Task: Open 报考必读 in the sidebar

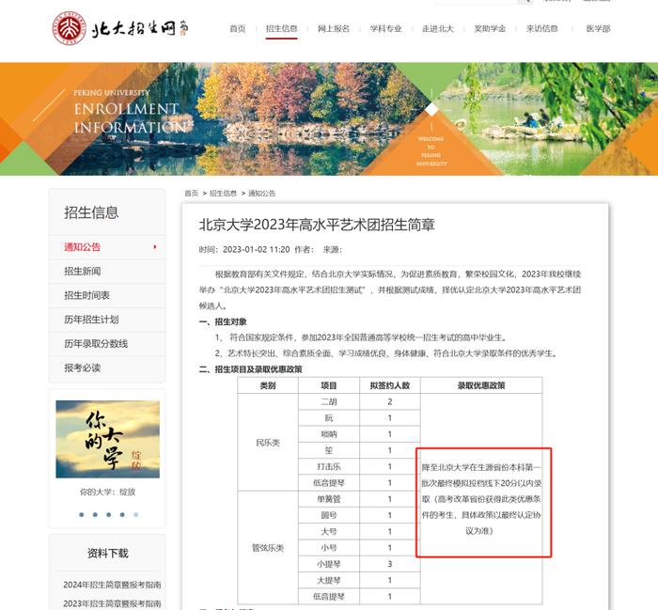Action: pyautogui.click(x=83, y=368)
